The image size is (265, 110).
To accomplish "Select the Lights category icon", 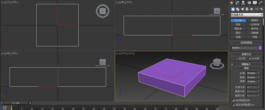I will coord(242,9).
